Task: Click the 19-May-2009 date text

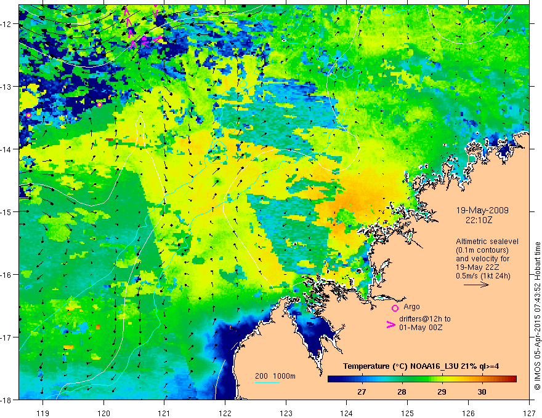Action: (482, 210)
